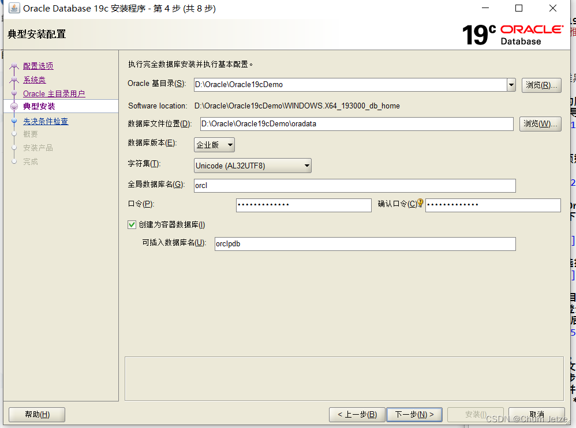Image resolution: width=576 pixels, height=428 pixels.
Task: Click the 浏览(R) browse button
Action: click(541, 85)
